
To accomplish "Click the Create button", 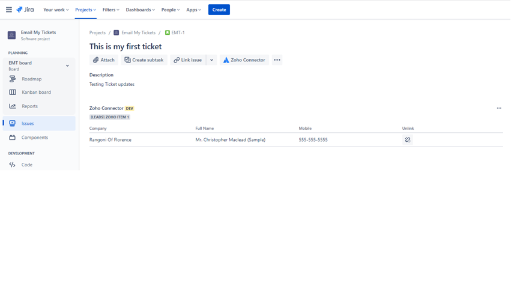I will click(219, 10).
